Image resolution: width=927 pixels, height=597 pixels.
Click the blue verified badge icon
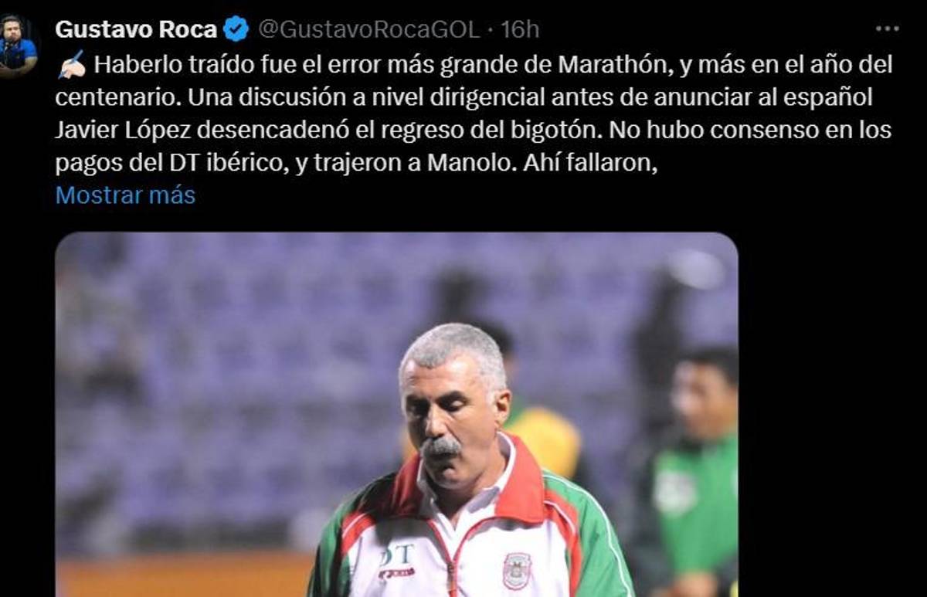click(x=236, y=29)
